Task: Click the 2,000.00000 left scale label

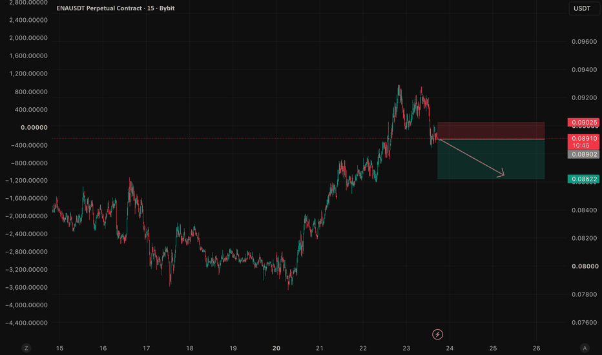Action: pos(28,37)
